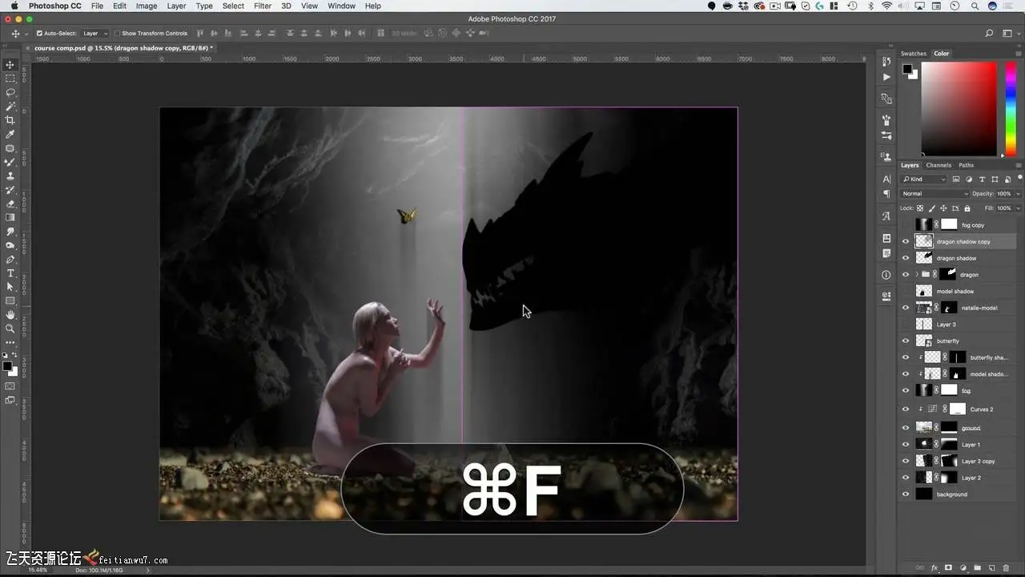The width and height of the screenshot is (1025, 577).
Task: Open workspace switcher in options bar
Action: coord(1009,34)
